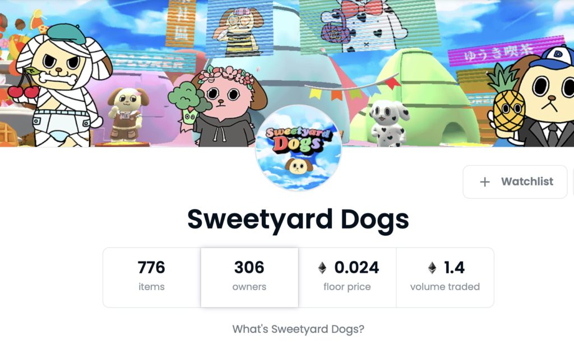Viewport: 574px width, 349px height.
Task: Open the 306 owners stat box
Action: [x=249, y=277]
